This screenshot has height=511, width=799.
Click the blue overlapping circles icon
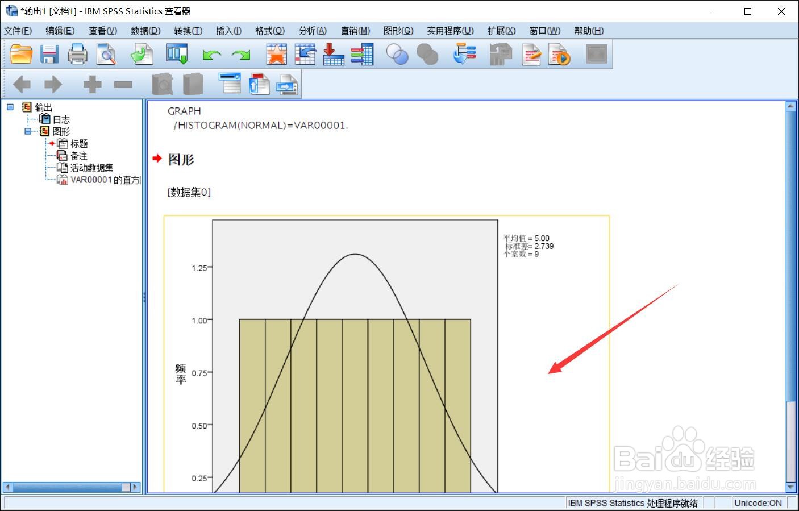(x=397, y=55)
